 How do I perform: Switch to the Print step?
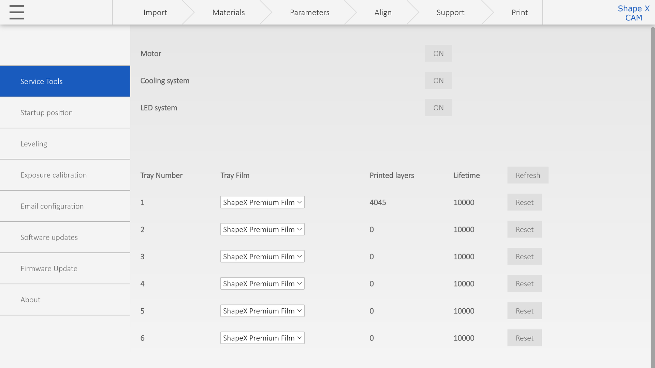[x=519, y=13]
